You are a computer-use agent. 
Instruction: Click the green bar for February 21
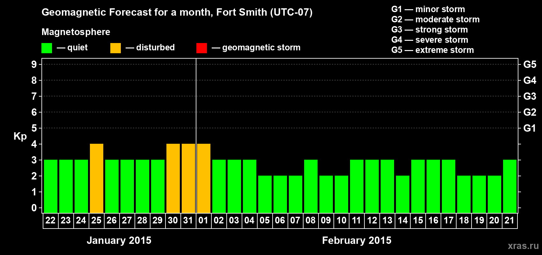[510, 186]
